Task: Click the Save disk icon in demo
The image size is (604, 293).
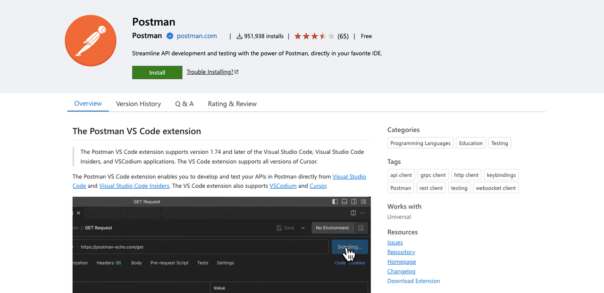Action: (279, 228)
